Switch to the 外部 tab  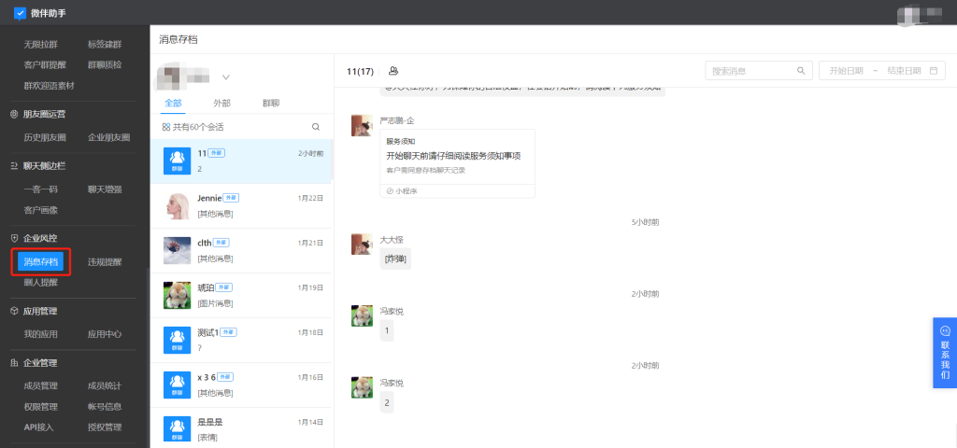pyautogui.click(x=222, y=103)
